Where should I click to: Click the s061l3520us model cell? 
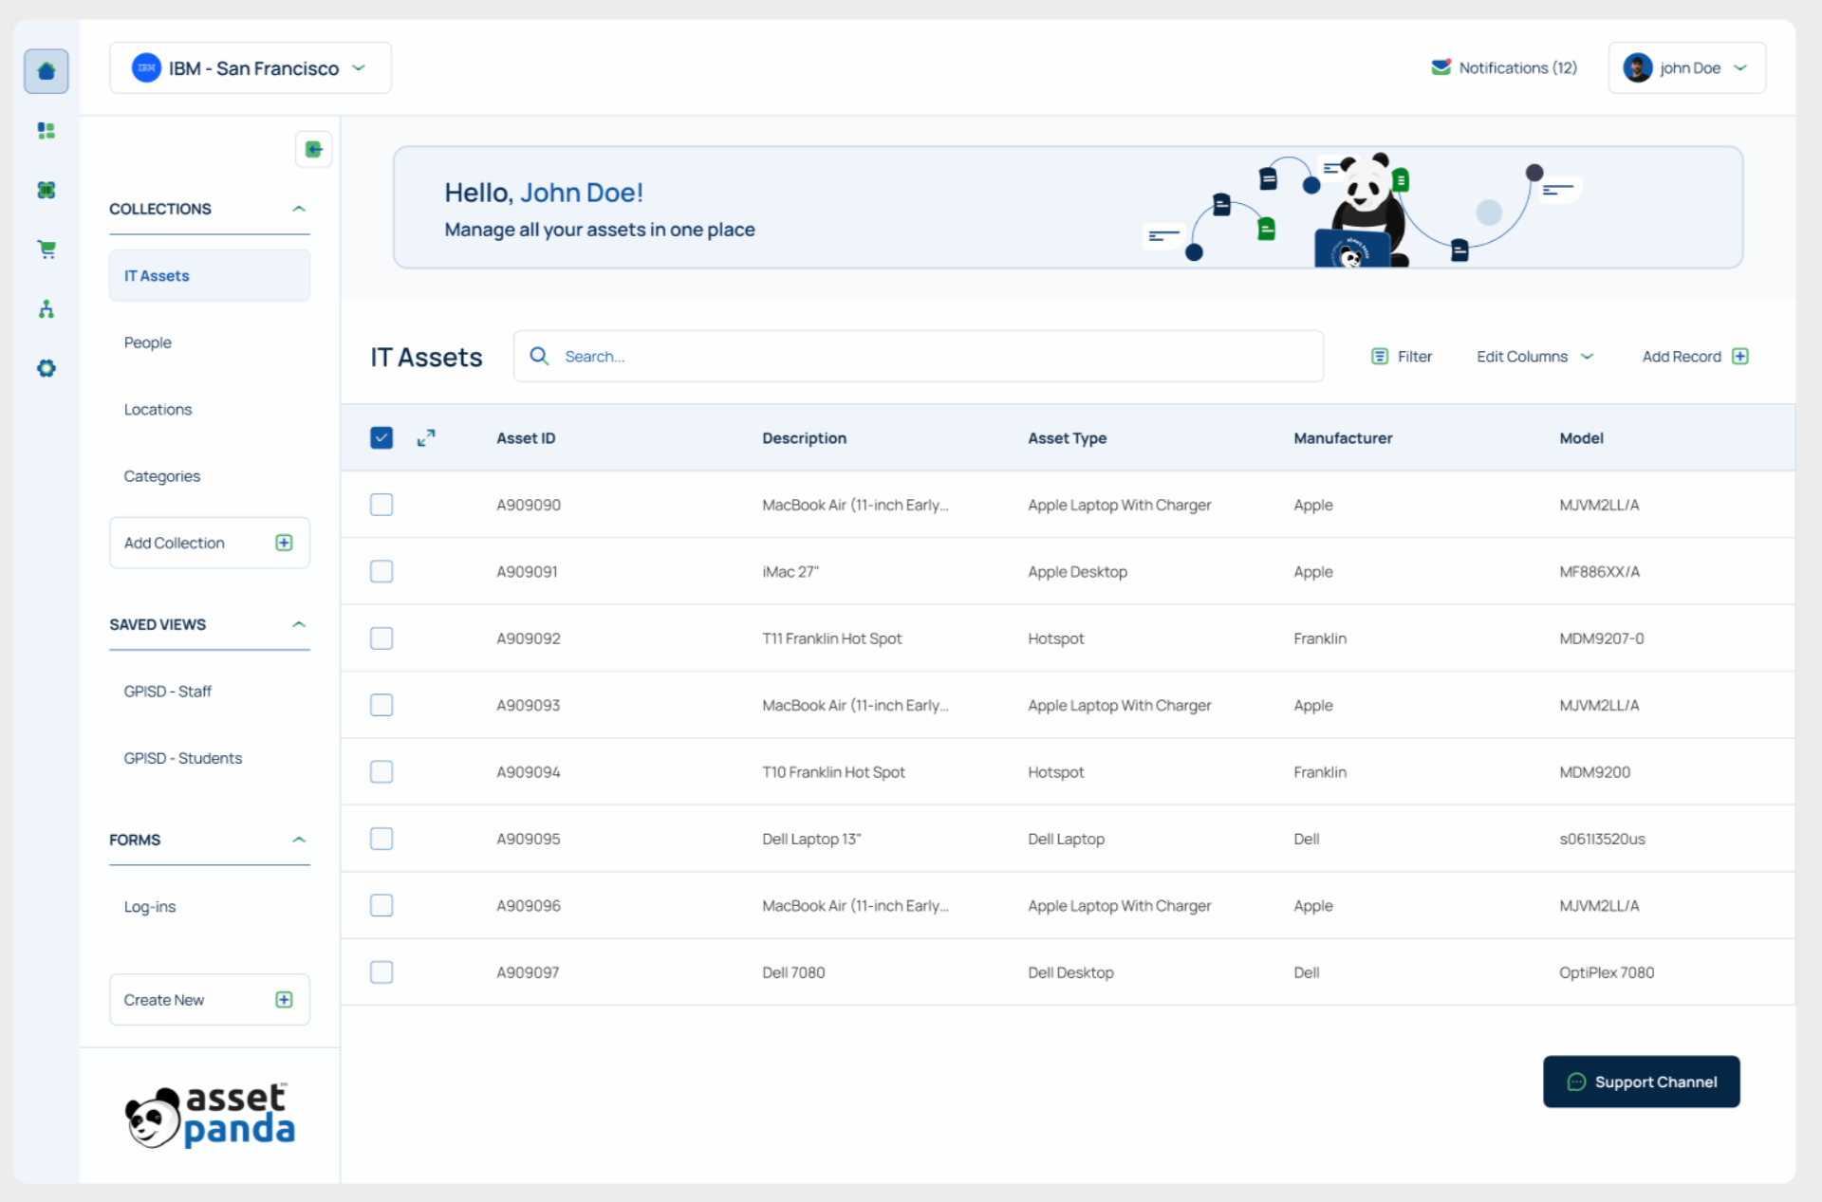point(1602,839)
